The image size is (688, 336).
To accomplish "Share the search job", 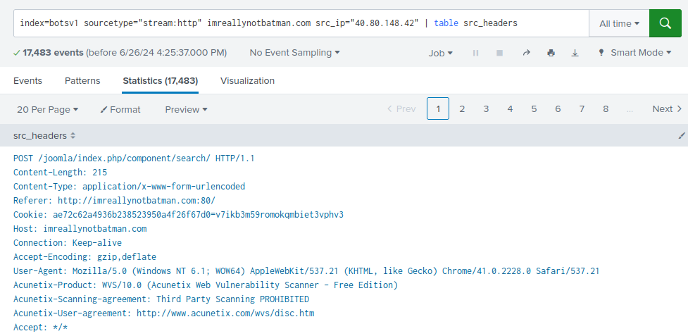I will coord(527,53).
